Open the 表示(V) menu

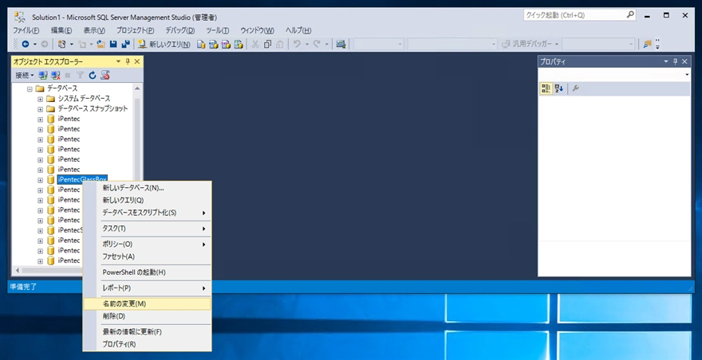click(x=94, y=30)
